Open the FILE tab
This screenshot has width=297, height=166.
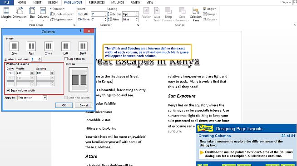pyautogui.click(x=7, y=2)
